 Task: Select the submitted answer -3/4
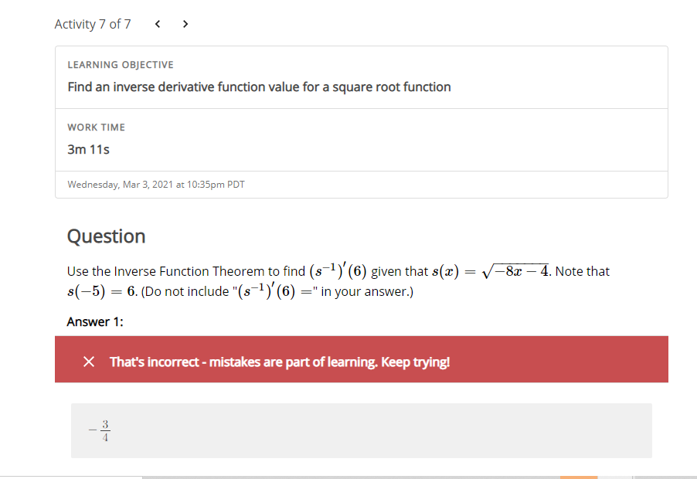99,430
